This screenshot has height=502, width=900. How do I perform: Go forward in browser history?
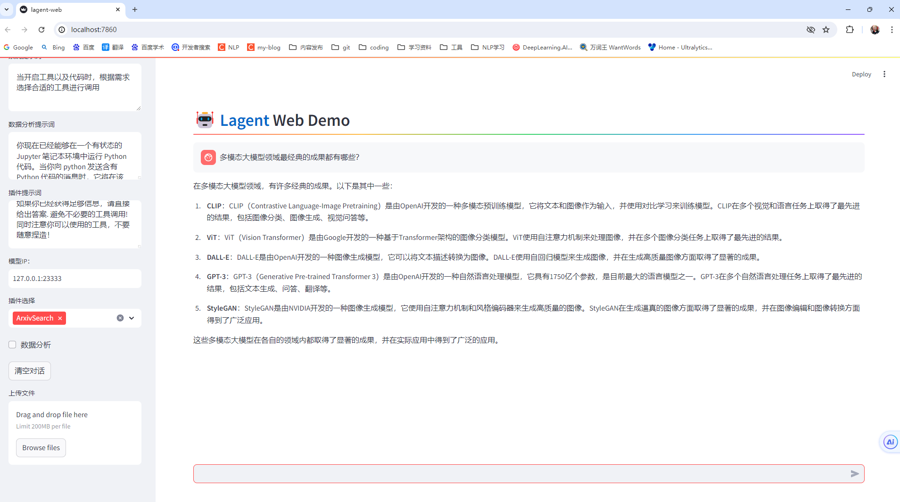click(x=25, y=30)
